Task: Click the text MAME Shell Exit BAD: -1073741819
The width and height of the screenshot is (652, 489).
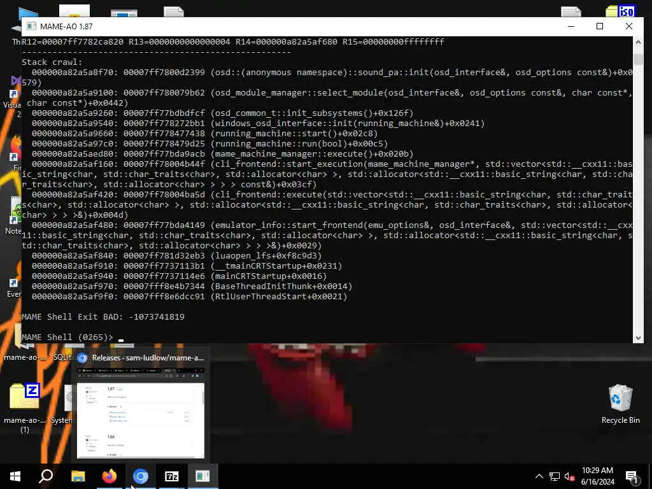Action: pos(103,317)
